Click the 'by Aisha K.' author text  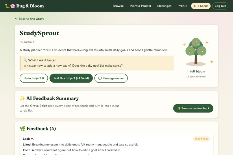click(27, 42)
